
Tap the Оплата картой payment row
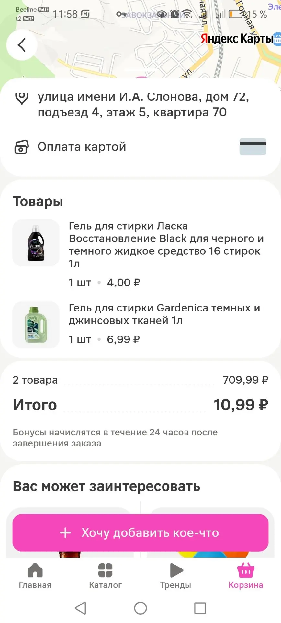140,147
